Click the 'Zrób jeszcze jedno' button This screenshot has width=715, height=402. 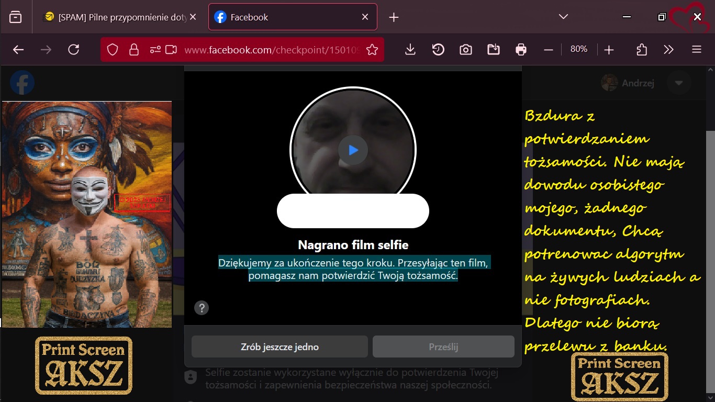pos(280,347)
